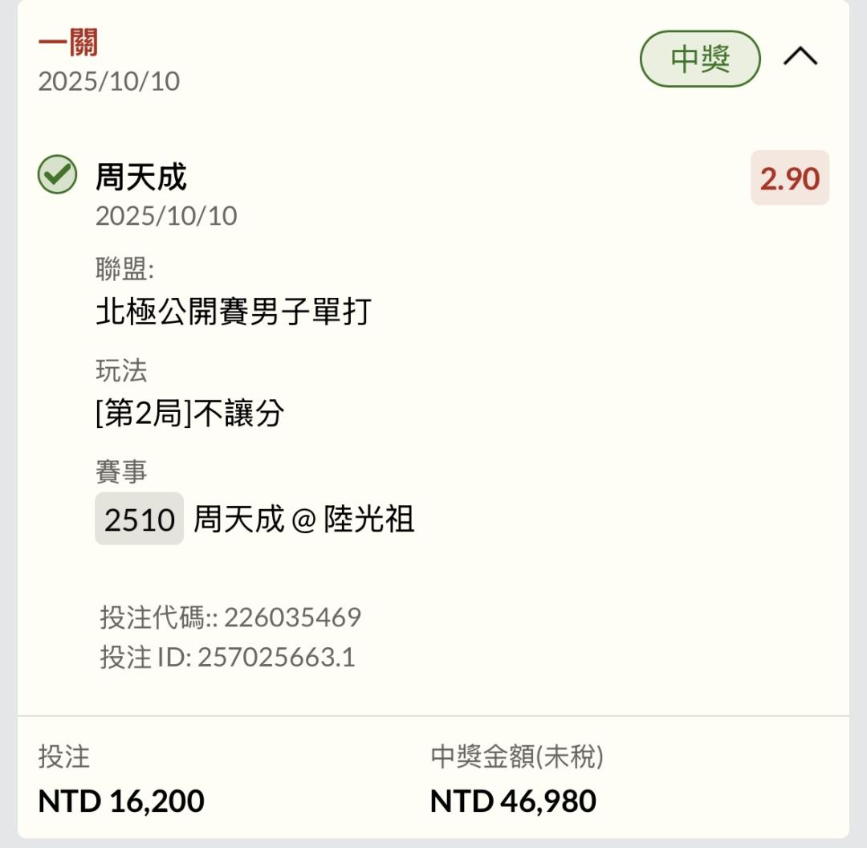Click the 聯盟 label

click(124, 269)
